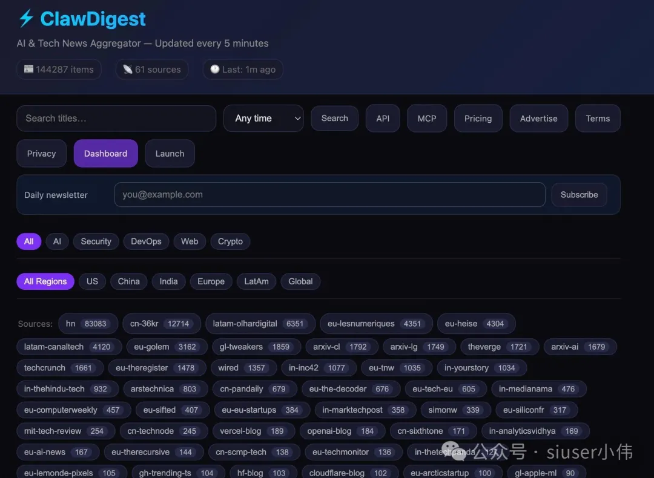
Task: Select the All category filter
Action: tap(29, 241)
